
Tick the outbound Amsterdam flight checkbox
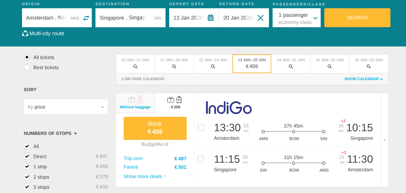(x=201, y=128)
